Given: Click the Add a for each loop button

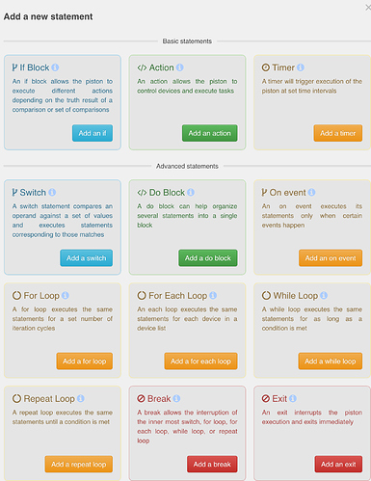Looking at the screenshot, I should click(x=200, y=361).
